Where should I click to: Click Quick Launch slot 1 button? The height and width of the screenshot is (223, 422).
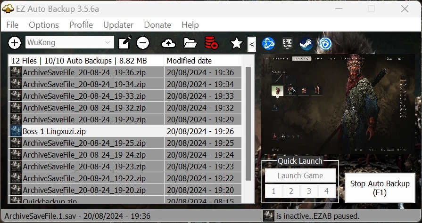coord(273,191)
